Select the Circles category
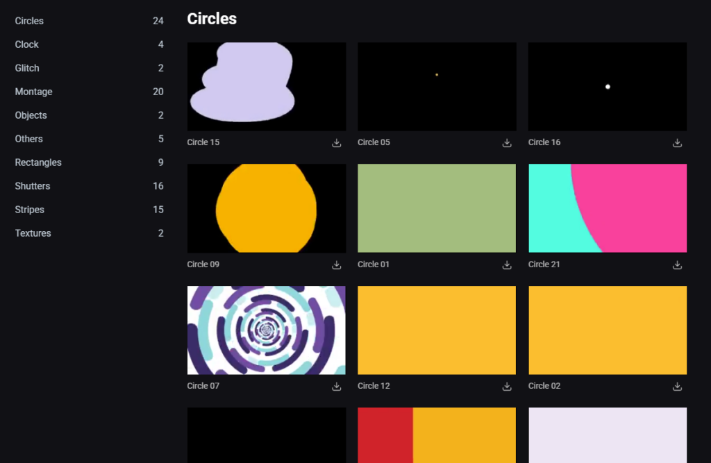Image resolution: width=711 pixels, height=463 pixels. pos(29,21)
